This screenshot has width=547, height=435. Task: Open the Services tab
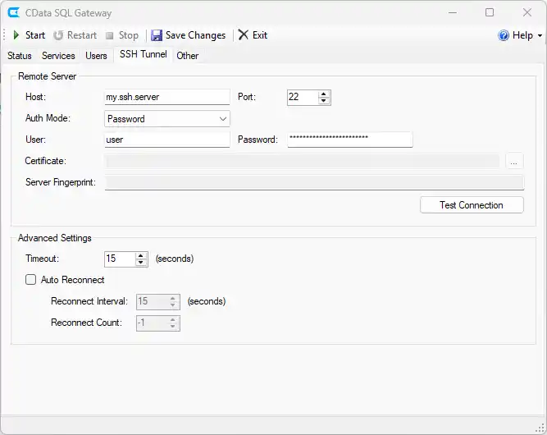click(58, 56)
